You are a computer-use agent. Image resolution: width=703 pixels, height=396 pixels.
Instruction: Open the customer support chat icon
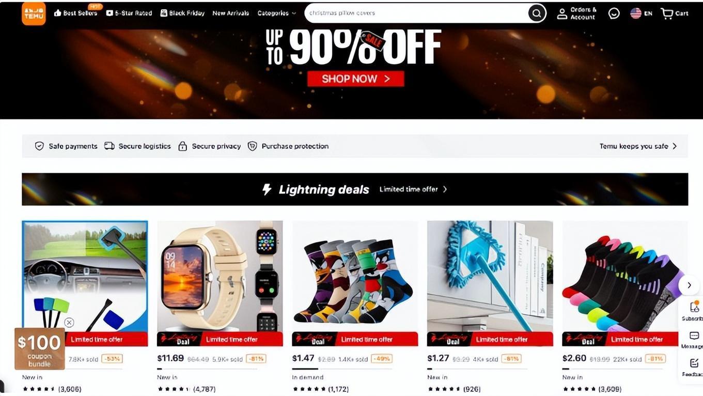click(x=614, y=13)
